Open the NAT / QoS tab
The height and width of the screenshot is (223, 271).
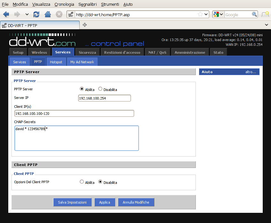pyautogui.click(x=157, y=52)
